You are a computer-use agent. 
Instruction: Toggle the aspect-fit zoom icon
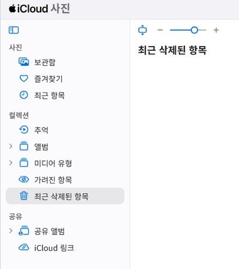(143, 30)
